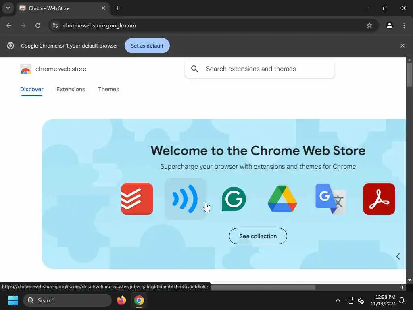Show hidden system tray icons
Screen dimensions: 413x310
(338, 300)
